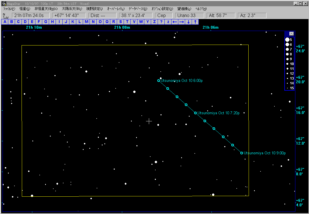Click the R toolbar button
This screenshot has height=214, width=309.
(x=114, y=22)
